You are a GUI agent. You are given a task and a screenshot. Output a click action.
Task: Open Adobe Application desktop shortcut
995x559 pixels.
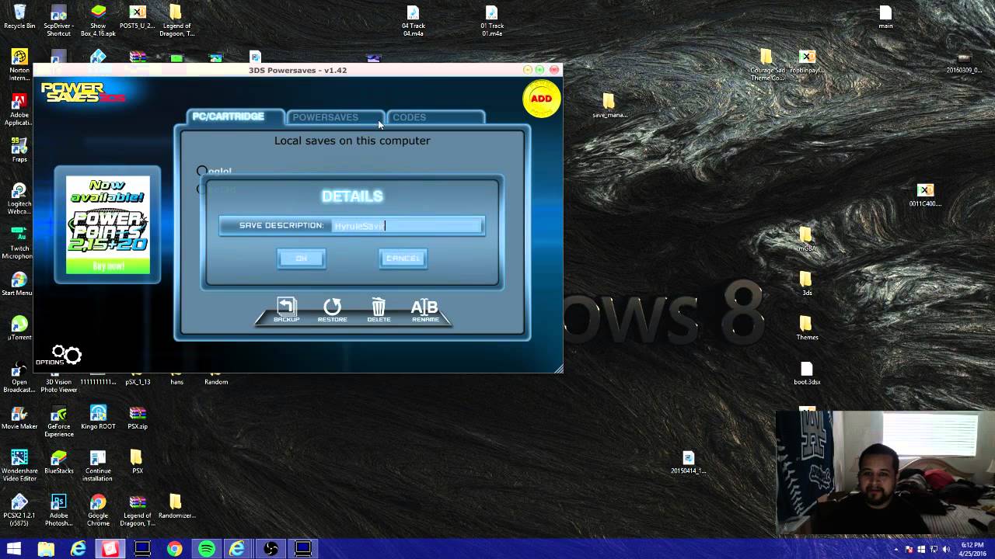[x=19, y=109]
